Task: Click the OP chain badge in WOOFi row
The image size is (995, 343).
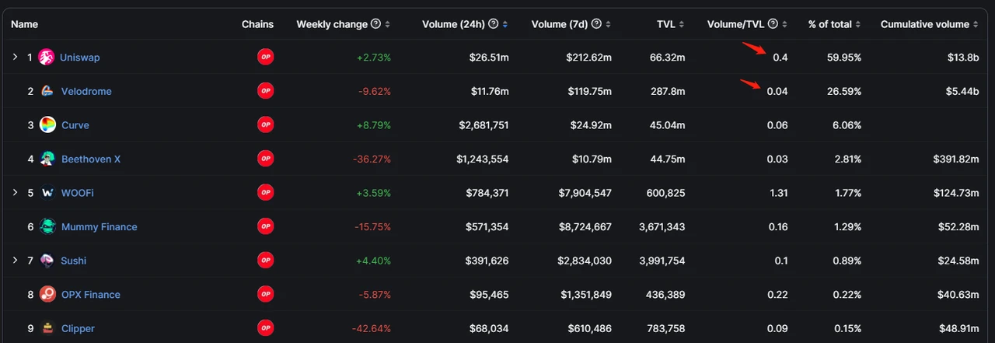Action: (x=265, y=192)
